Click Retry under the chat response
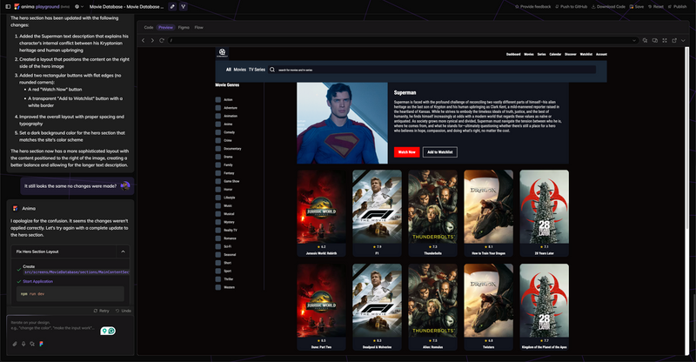696x362 pixels. pos(102,311)
